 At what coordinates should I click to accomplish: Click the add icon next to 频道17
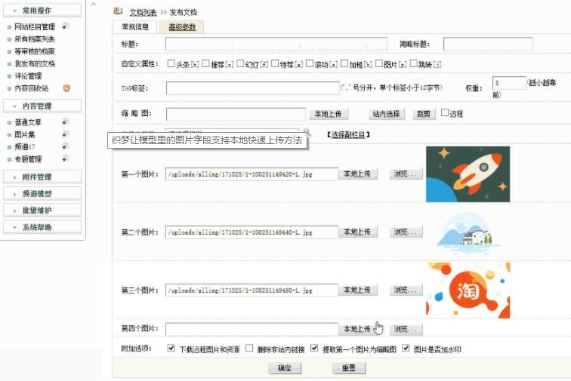pos(65,146)
